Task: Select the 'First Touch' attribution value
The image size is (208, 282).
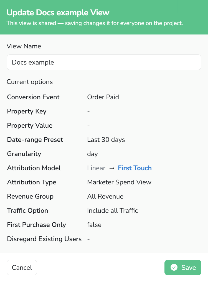Action: tap(135, 168)
